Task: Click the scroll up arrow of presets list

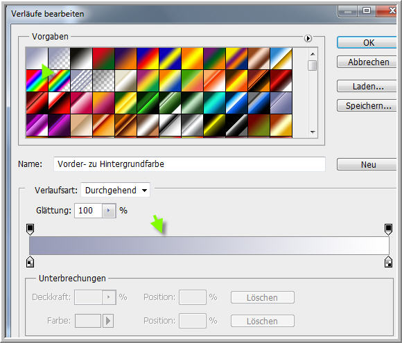Action: (x=313, y=54)
